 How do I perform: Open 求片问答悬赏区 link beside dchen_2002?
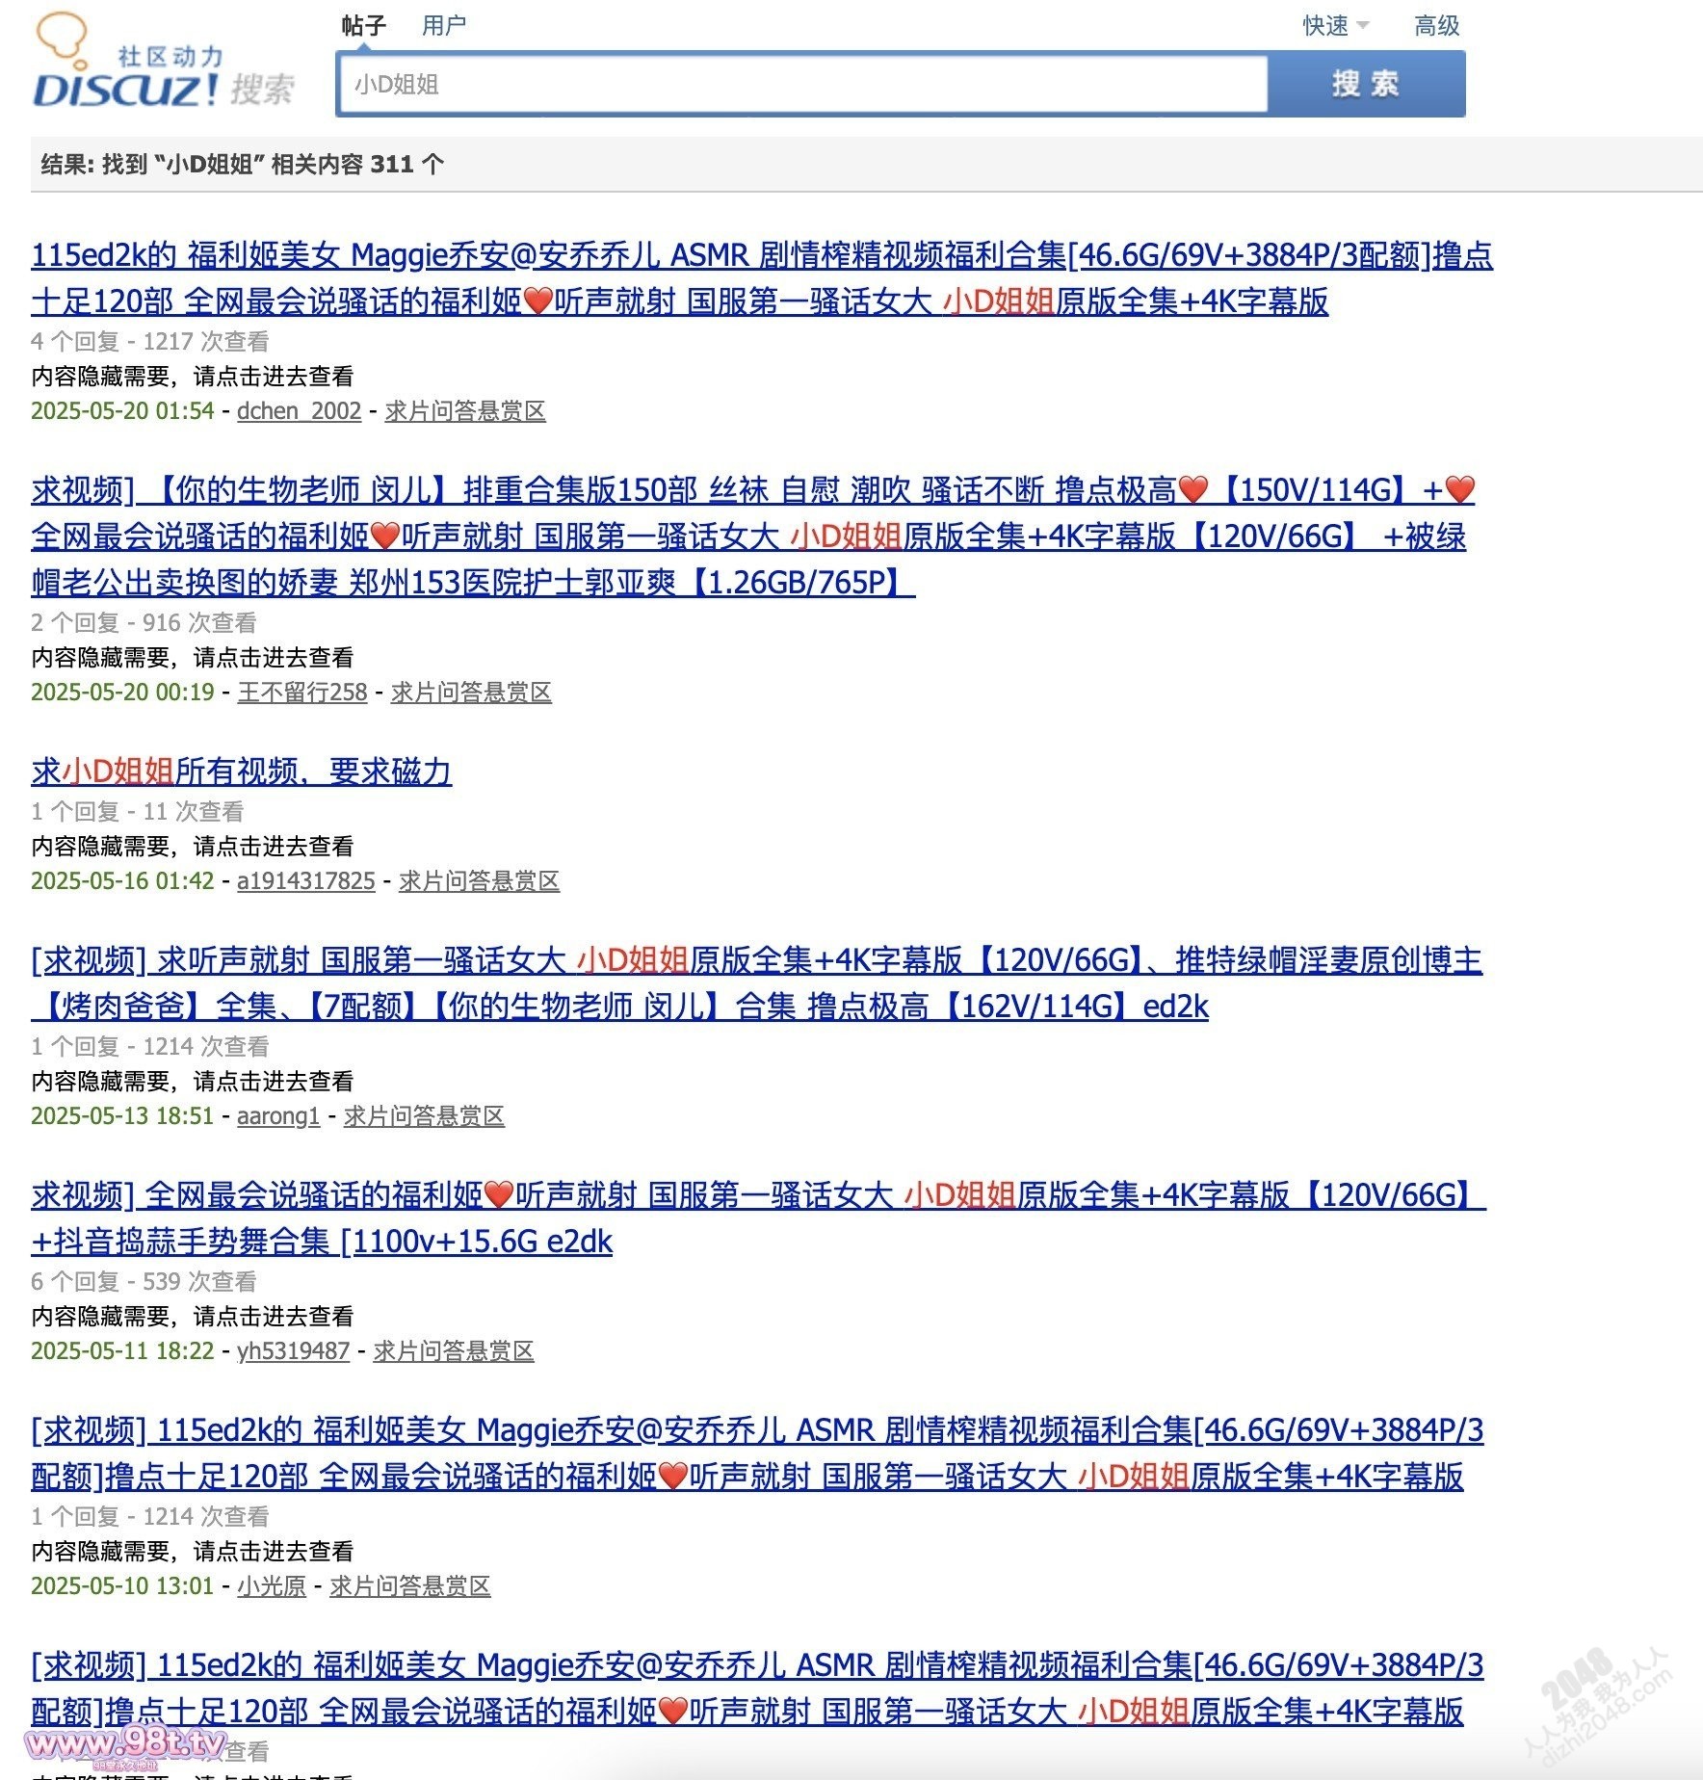[x=465, y=411]
